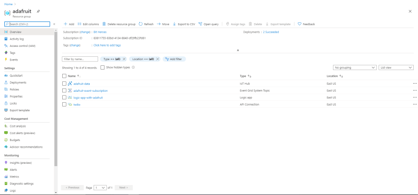The width and height of the screenshot is (418, 195).
Task: Click Edit columns in the toolbar
Action: [x=88, y=24]
